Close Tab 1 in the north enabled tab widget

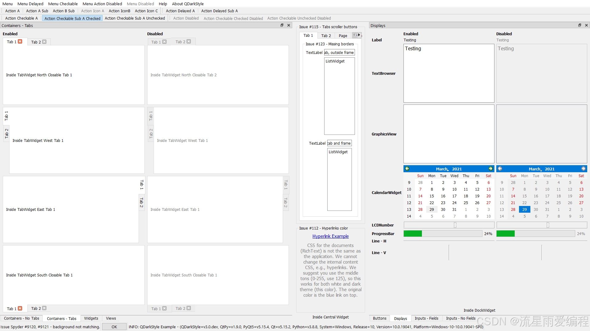(x=20, y=42)
